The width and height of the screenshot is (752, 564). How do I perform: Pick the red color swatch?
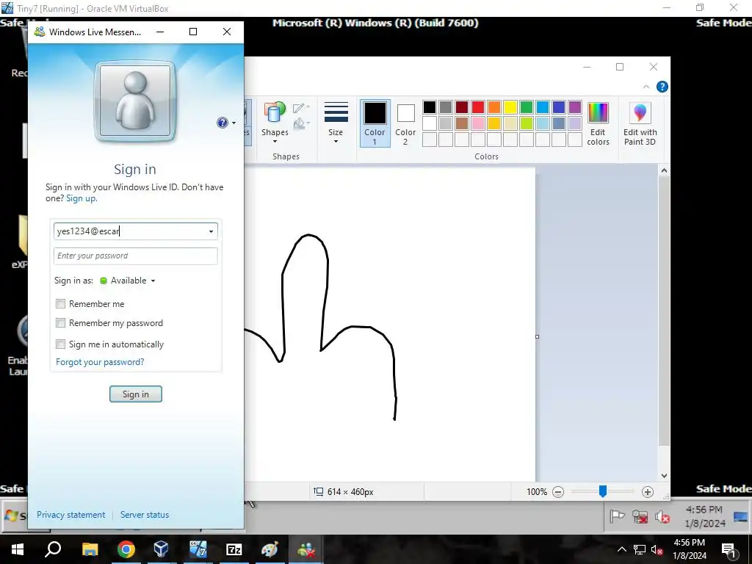click(x=477, y=107)
